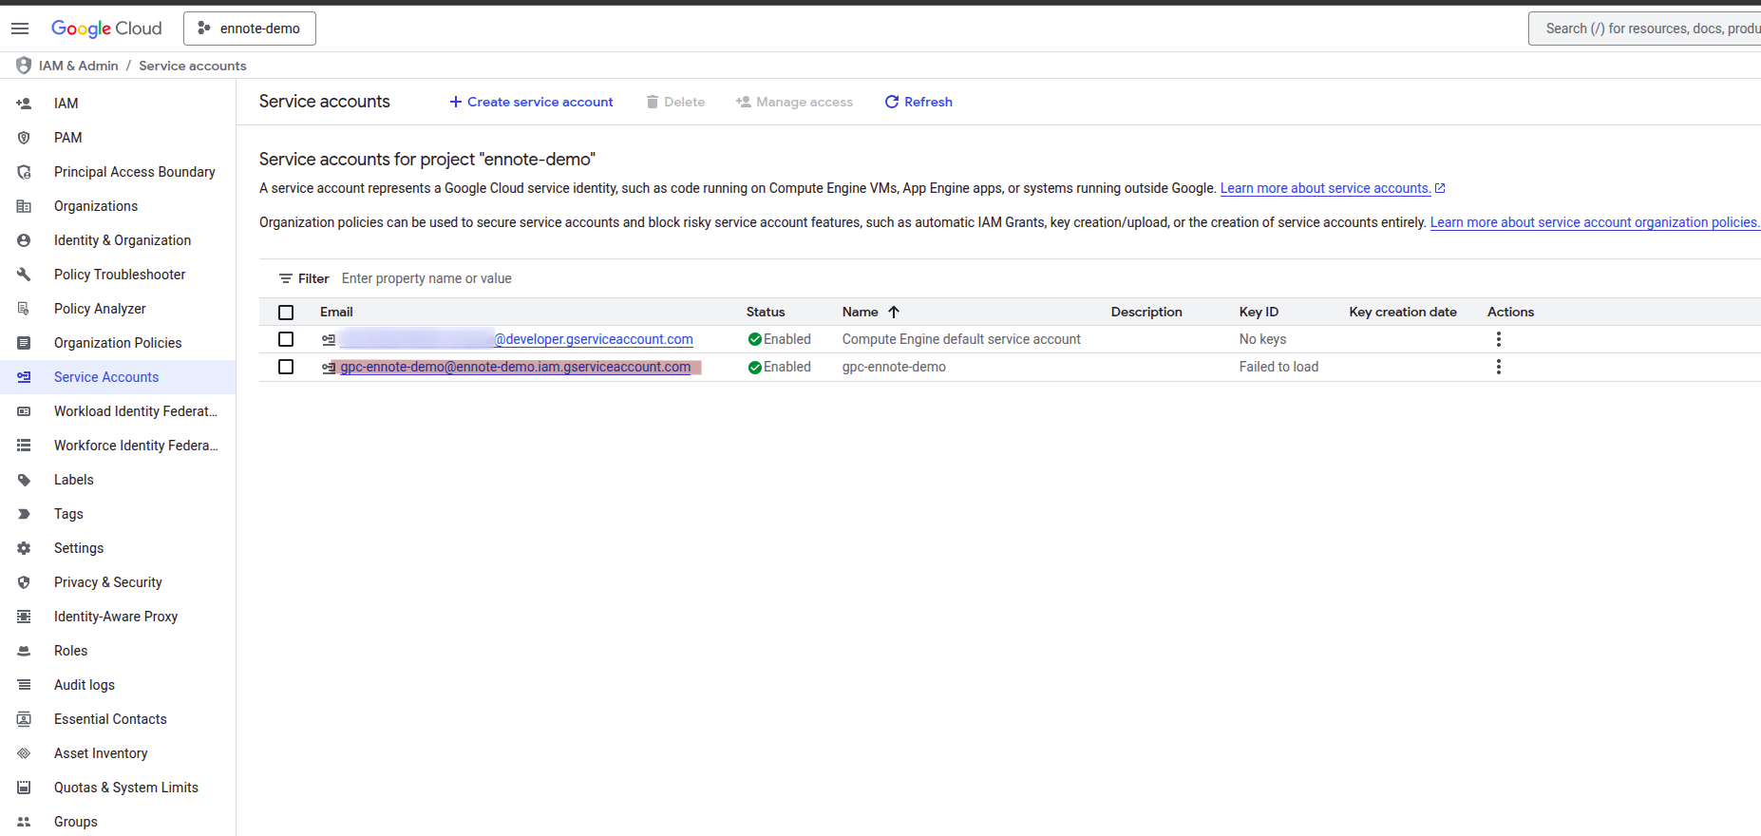The image size is (1761, 836).
Task: Click the Service Accounts sidebar icon
Action: (24, 377)
